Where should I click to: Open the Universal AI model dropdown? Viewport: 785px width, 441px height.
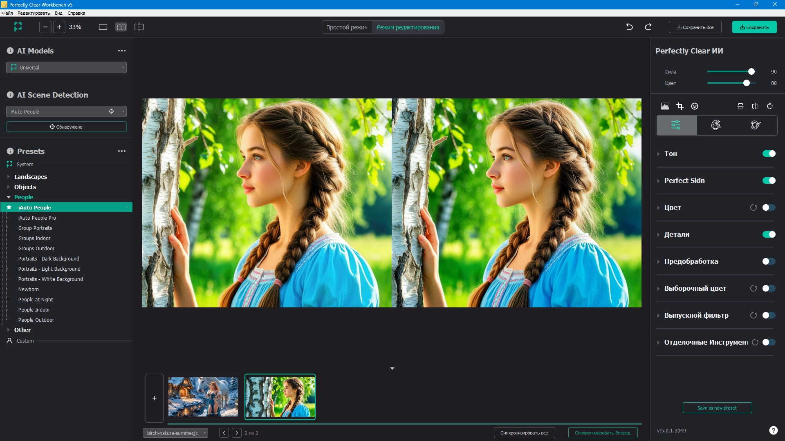point(66,67)
